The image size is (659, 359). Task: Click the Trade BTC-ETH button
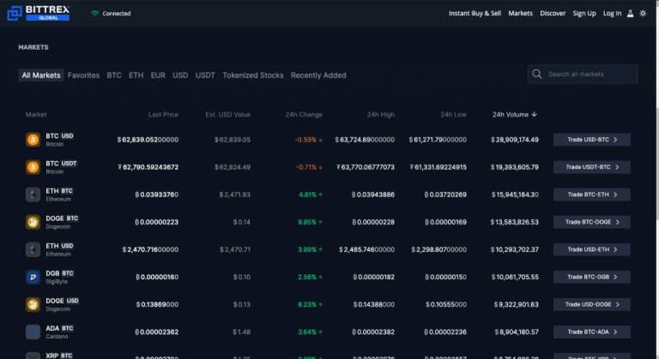click(592, 194)
